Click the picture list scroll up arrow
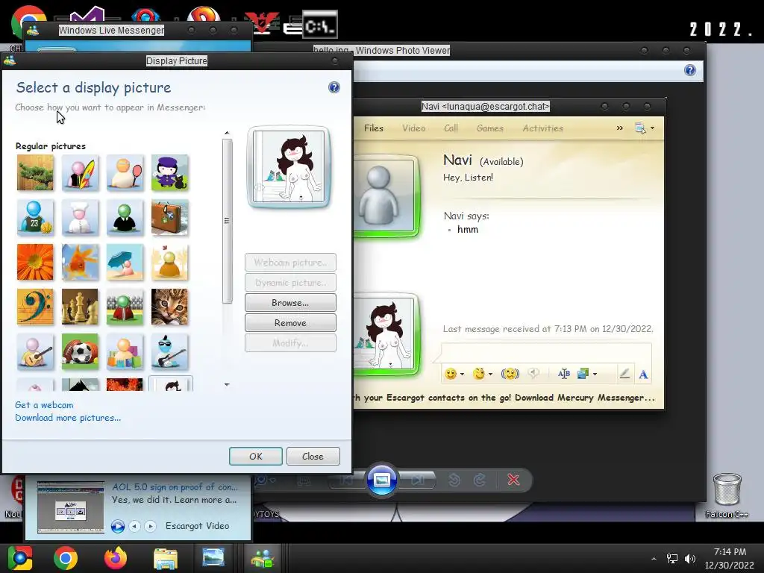The width and height of the screenshot is (764, 573). [227, 133]
